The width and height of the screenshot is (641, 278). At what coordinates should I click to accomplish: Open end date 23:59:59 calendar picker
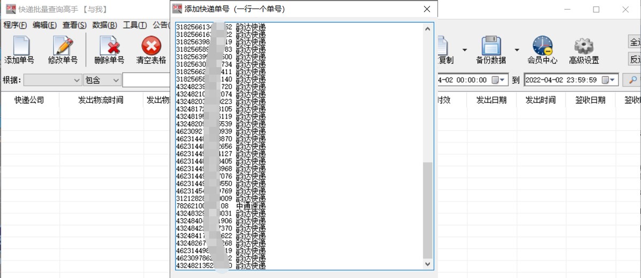tap(608, 80)
